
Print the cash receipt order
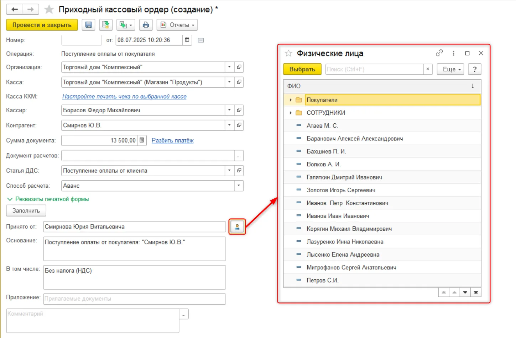(x=146, y=25)
